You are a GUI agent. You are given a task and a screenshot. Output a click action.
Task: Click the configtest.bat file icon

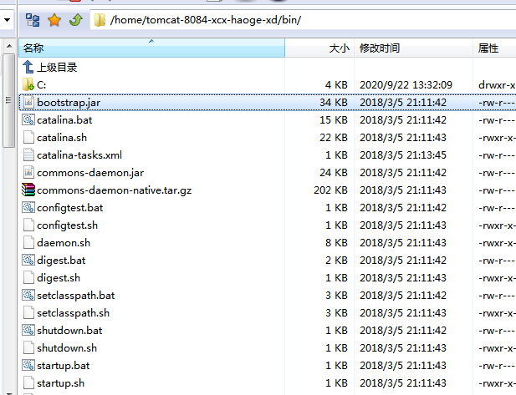point(28,208)
